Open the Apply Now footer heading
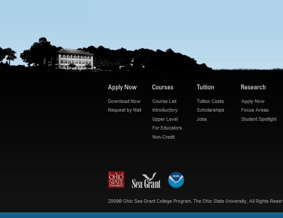 [x=122, y=87]
